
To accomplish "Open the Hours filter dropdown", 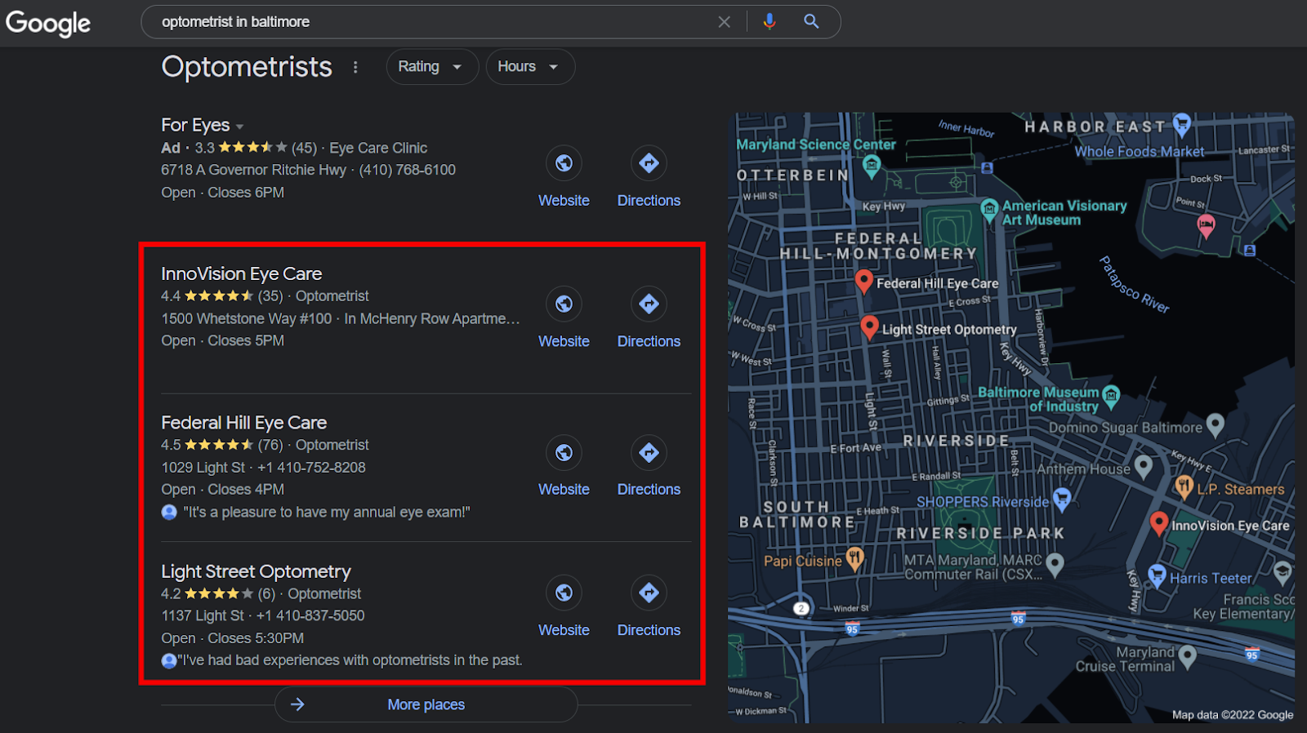I will pos(530,67).
